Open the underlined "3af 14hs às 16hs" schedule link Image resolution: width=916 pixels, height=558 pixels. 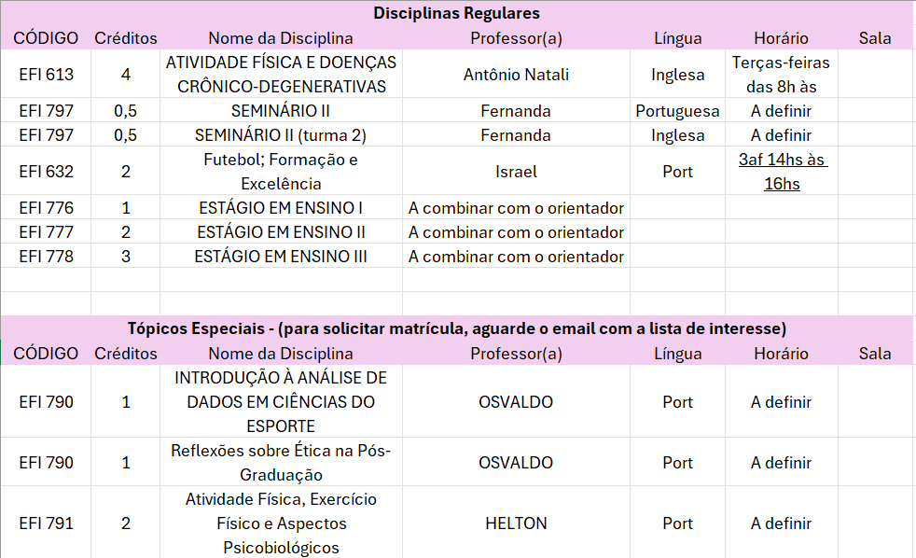click(x=782, y=172)
